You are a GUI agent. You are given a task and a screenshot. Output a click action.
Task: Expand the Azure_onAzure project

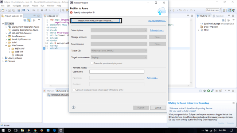[3, 58]
